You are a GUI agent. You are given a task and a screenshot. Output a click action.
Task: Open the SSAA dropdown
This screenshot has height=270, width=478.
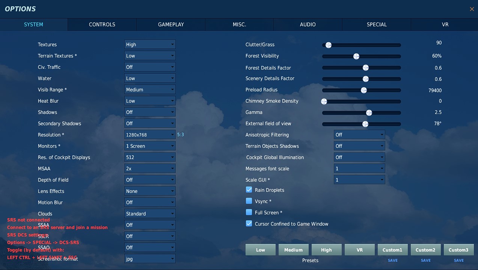pyautogui.click(x=150, y=225)
